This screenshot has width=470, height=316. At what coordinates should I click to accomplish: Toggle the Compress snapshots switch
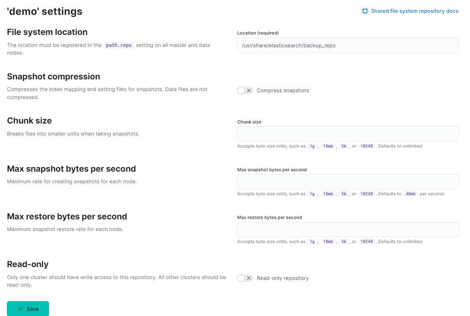point(245,91)
